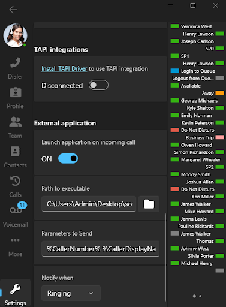226x307 pixels.
Task: Click the Logout from Queue key
Action: [198, 78]
